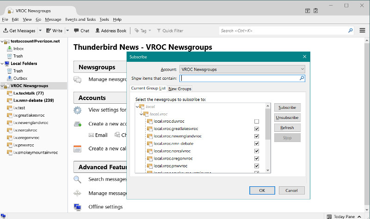Image resolution: width=370 pixels, height=219 pixels.
Task: Click the search magnifier in Show items field
Action: [302, 78]
